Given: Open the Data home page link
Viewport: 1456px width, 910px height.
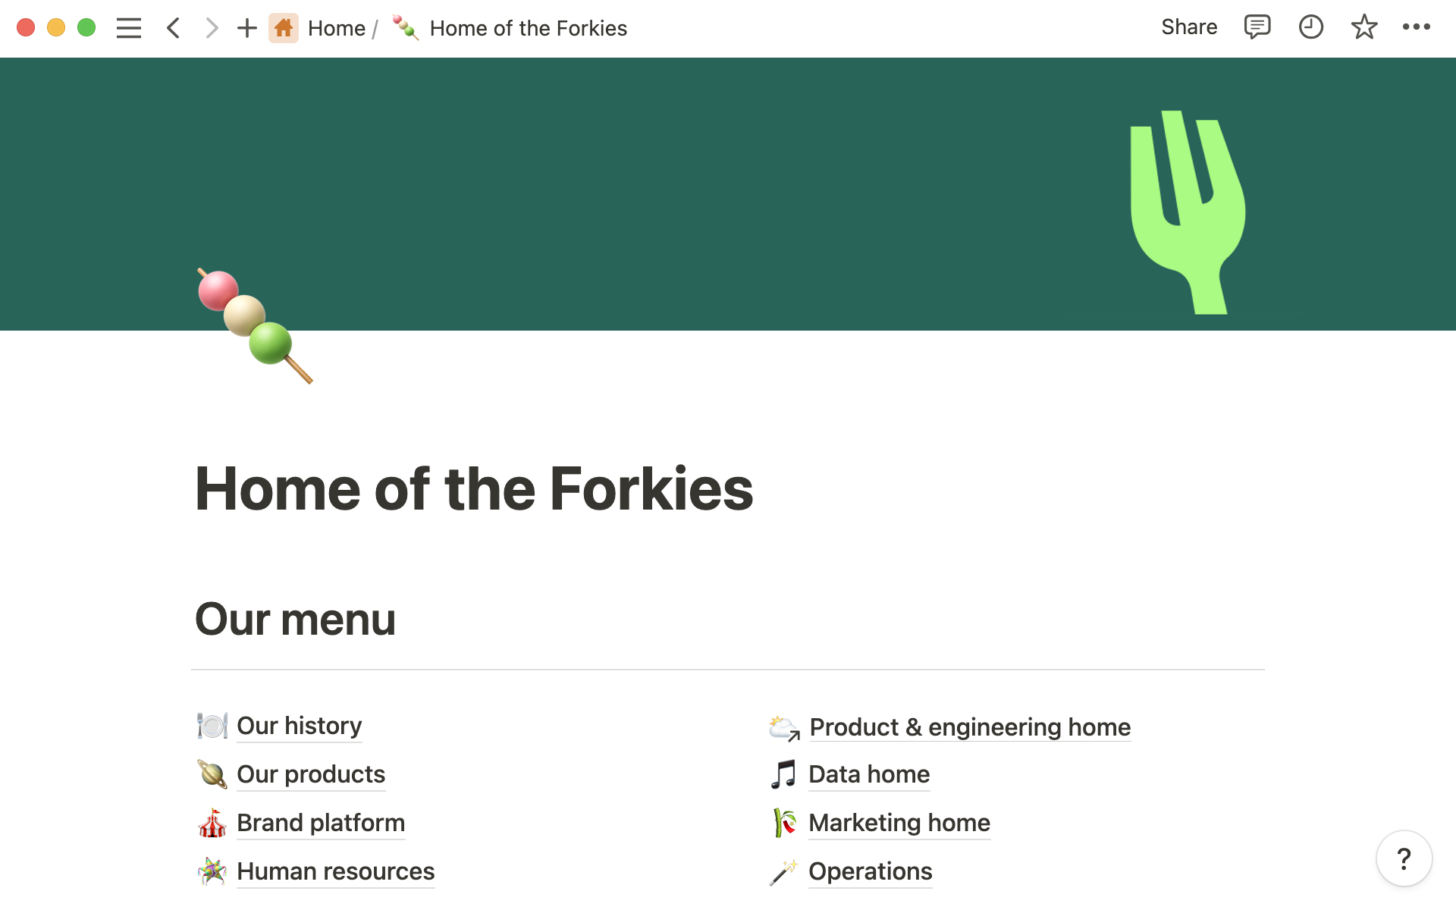Looking at the screenshot, I should pos(868,774).
